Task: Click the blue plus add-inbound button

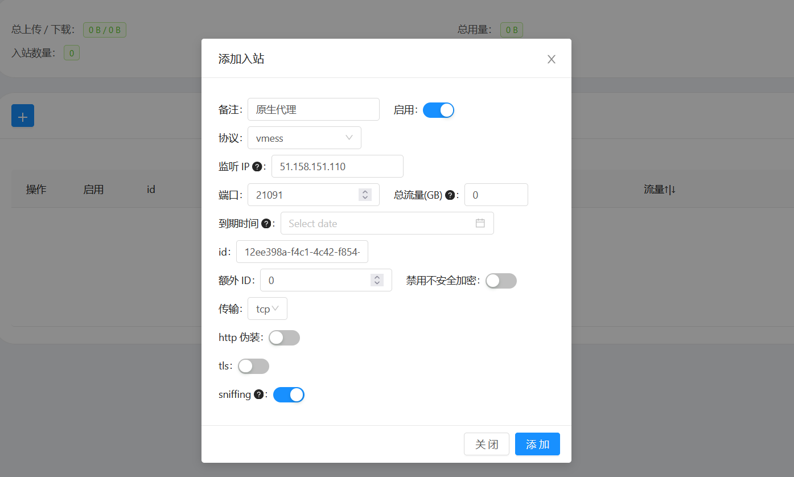Action: [x=23, y=116]
